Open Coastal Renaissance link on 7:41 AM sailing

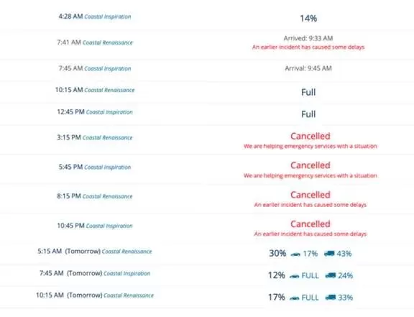coord(108,42)
